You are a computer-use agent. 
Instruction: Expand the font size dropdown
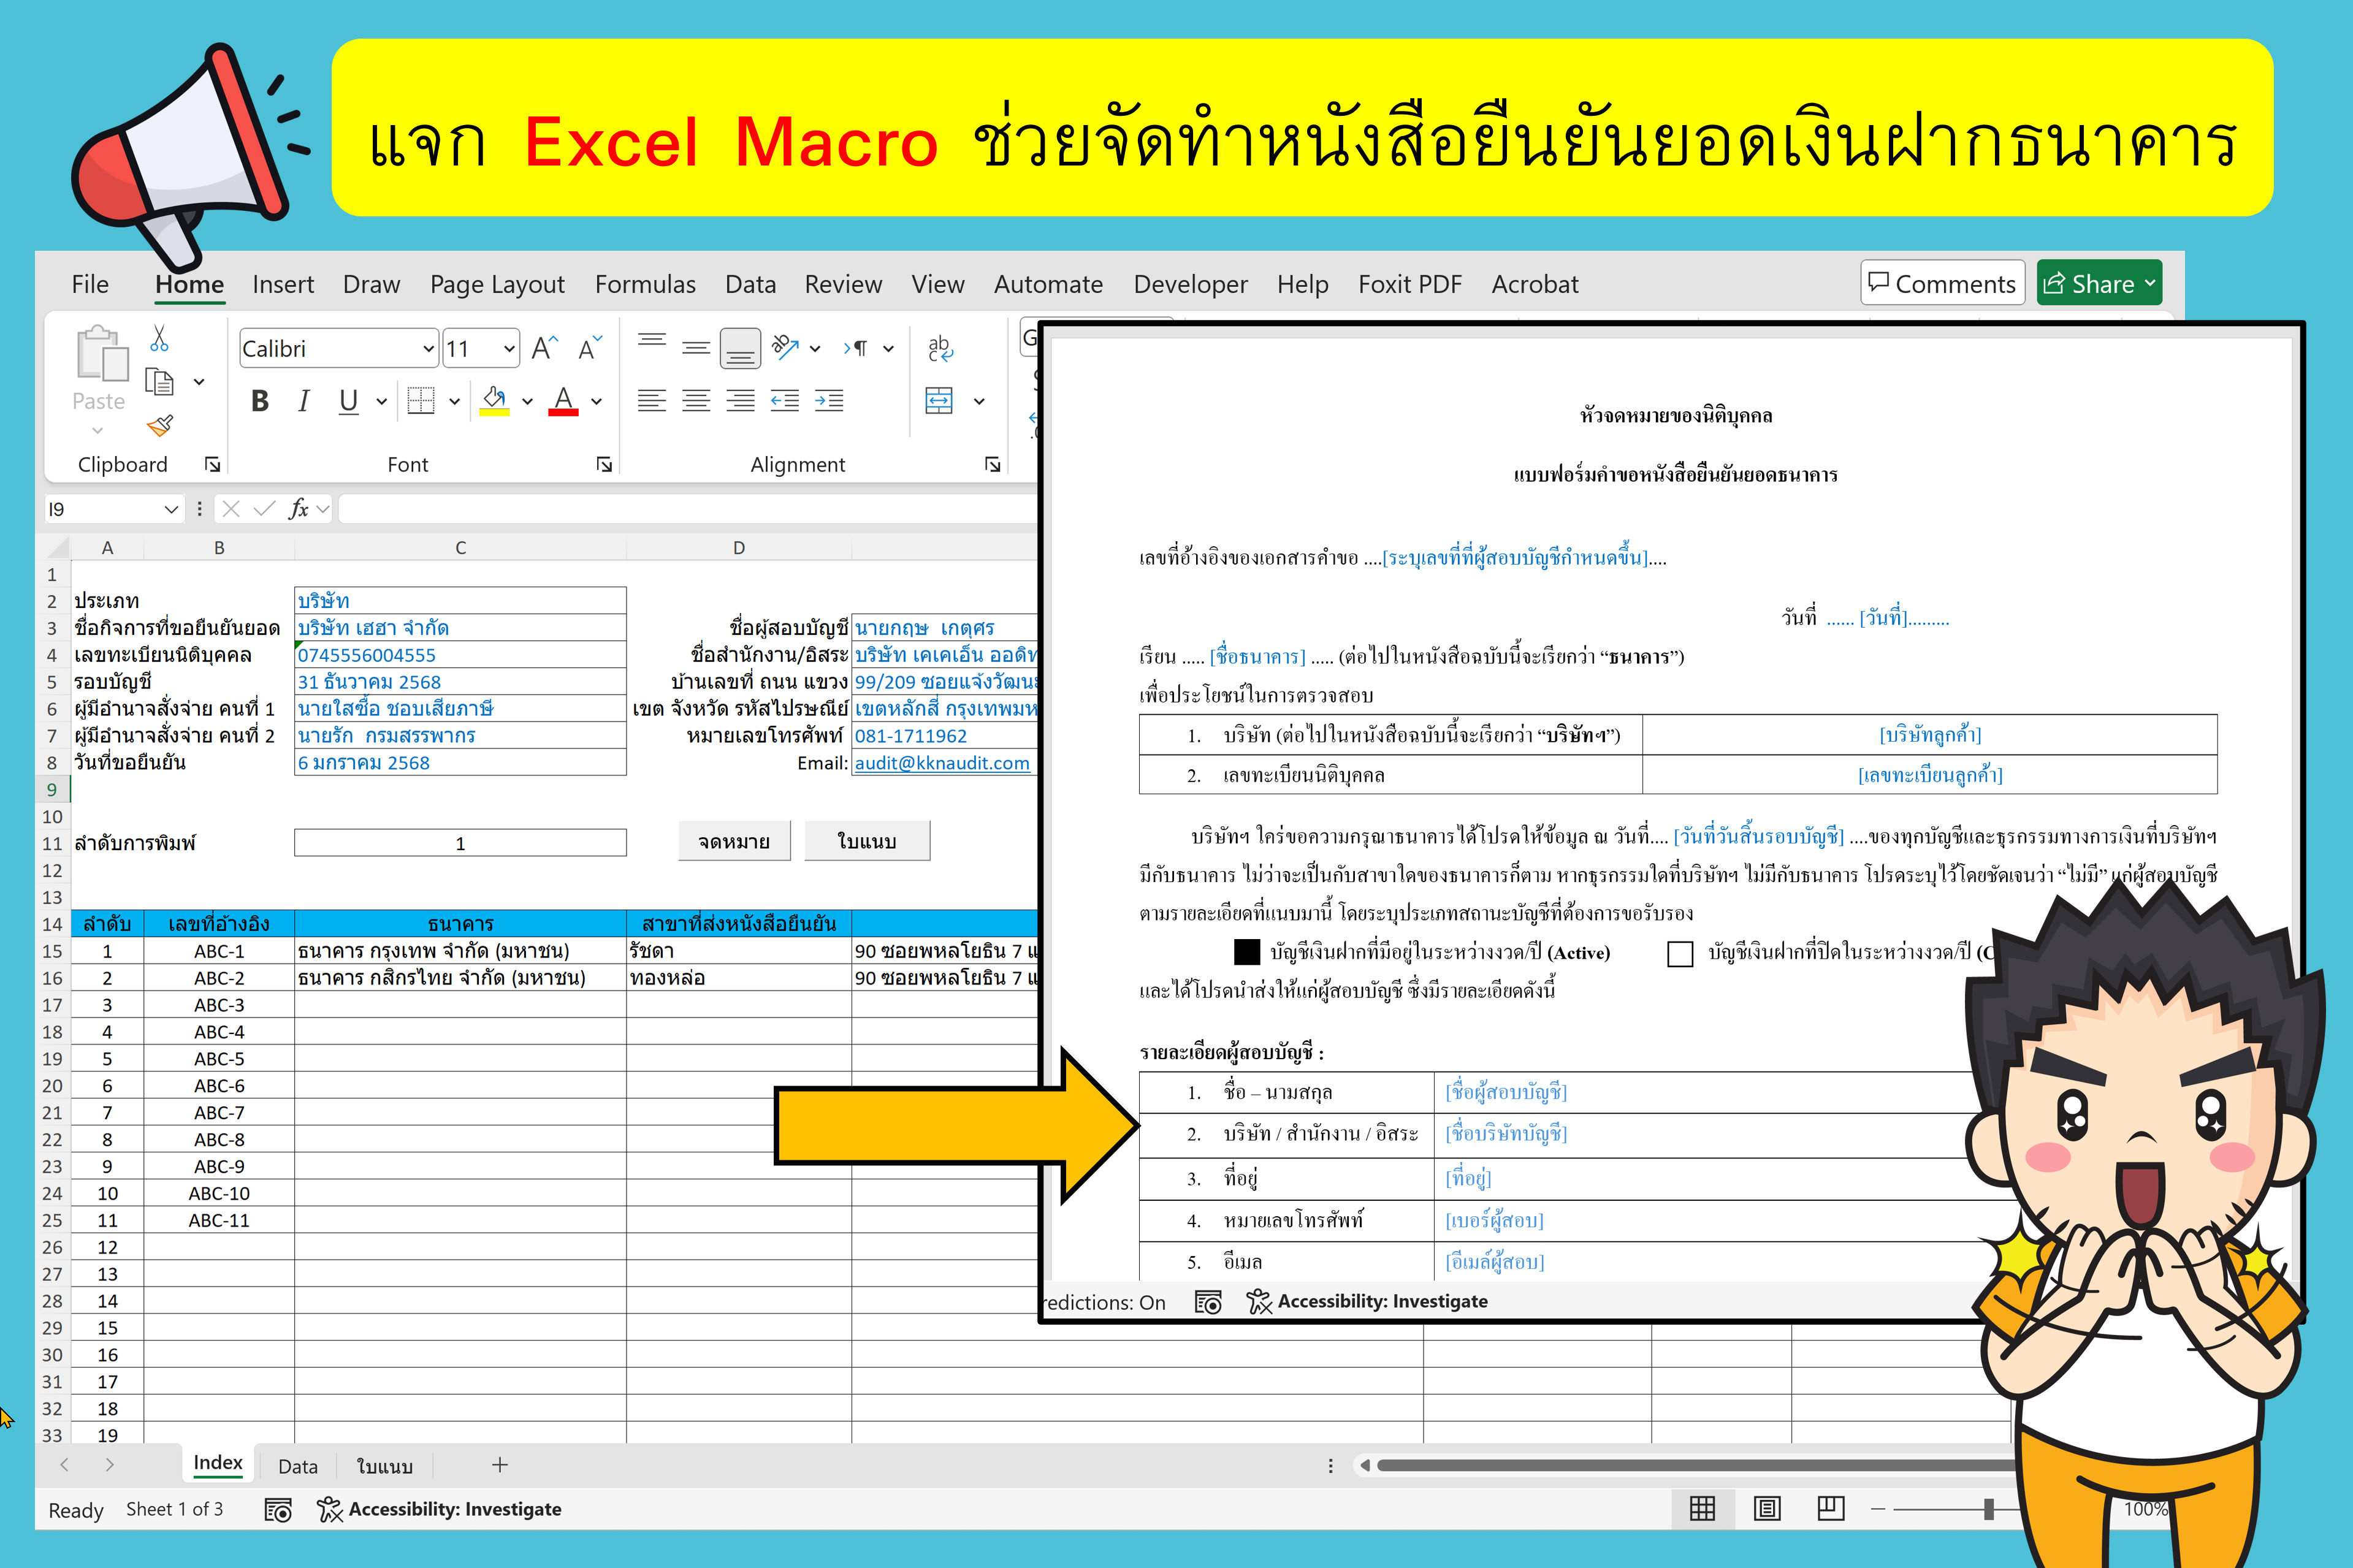[508, 349]
